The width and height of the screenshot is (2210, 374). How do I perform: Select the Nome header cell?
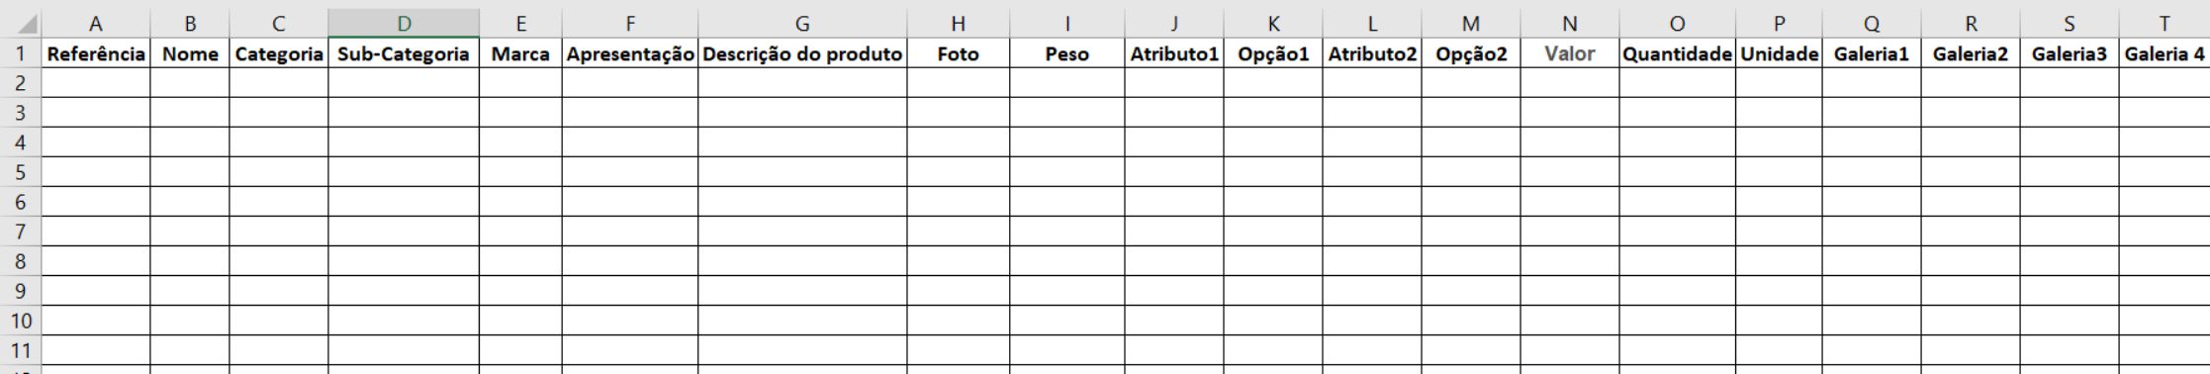coord(190,54)
